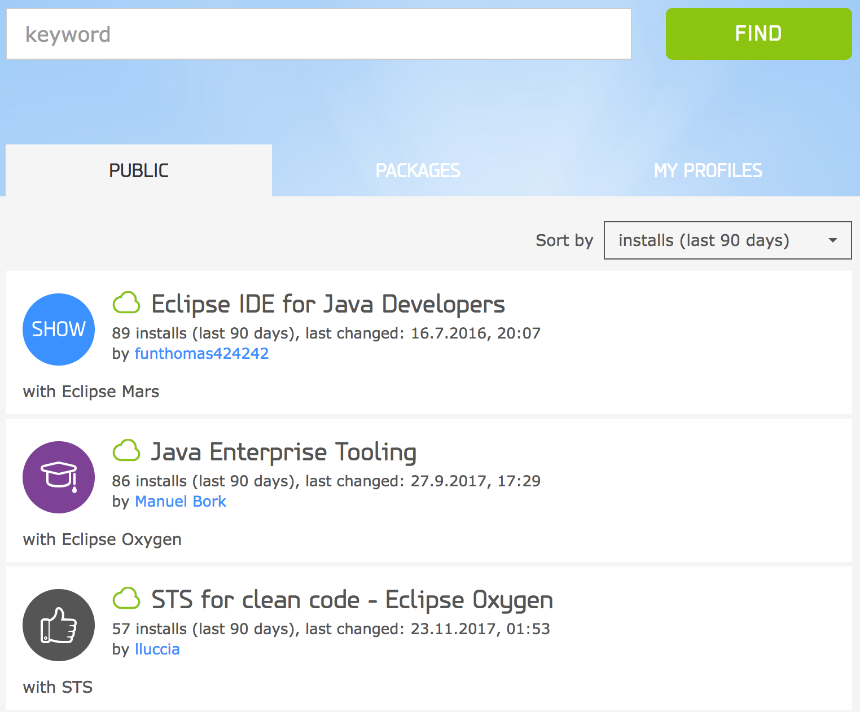Open the MY PROFILES tab

pyautogui.click(x=708, y=170)
